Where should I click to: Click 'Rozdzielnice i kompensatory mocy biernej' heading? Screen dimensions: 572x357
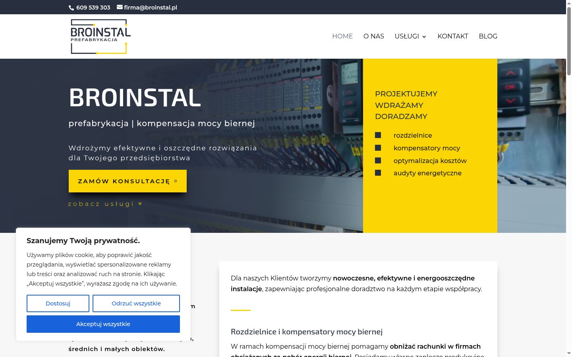[x=307, y=332]
